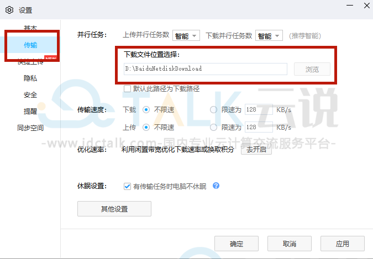Expand the 上传并行任务数 dropdown
373x259 pixels.
point(186,36)
